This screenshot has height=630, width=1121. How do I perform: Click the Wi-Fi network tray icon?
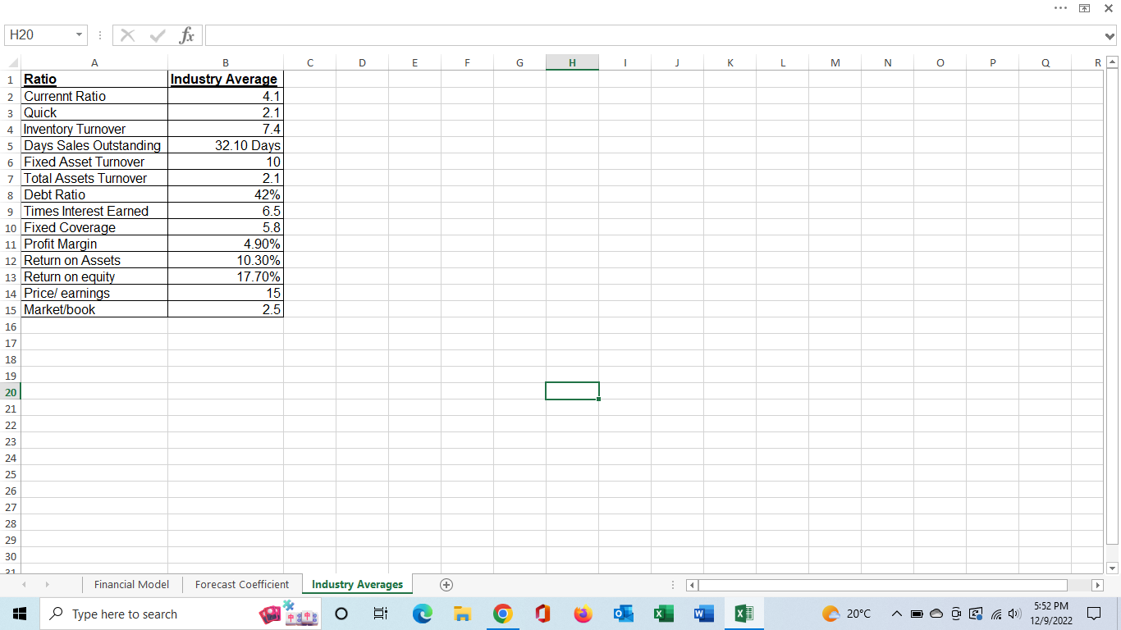click(x=995, y=614)
